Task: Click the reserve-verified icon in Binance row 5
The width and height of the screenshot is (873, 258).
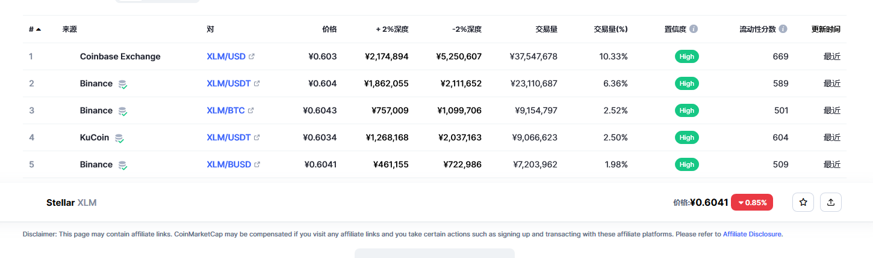Action: 122,165
